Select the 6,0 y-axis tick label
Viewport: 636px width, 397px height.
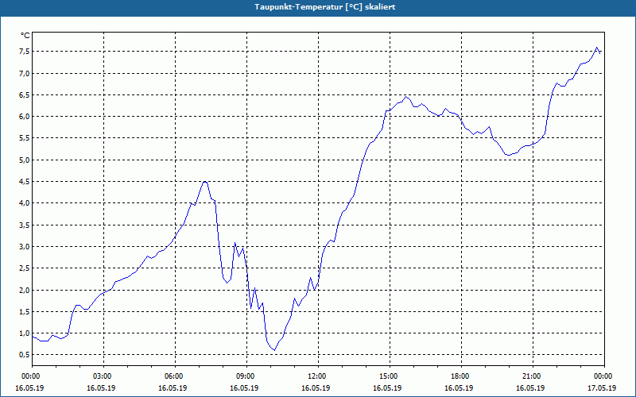pos(24,116)
